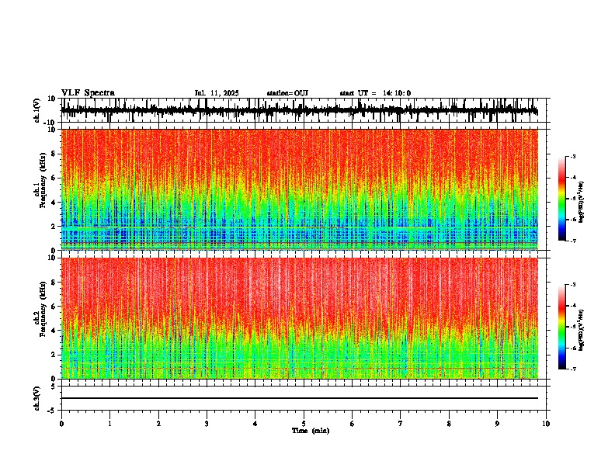Click the ch.1 color bar "log(PSD)" label
This screenshot has height=475, width=615.
pyautogui.click(x=581, y=202)
